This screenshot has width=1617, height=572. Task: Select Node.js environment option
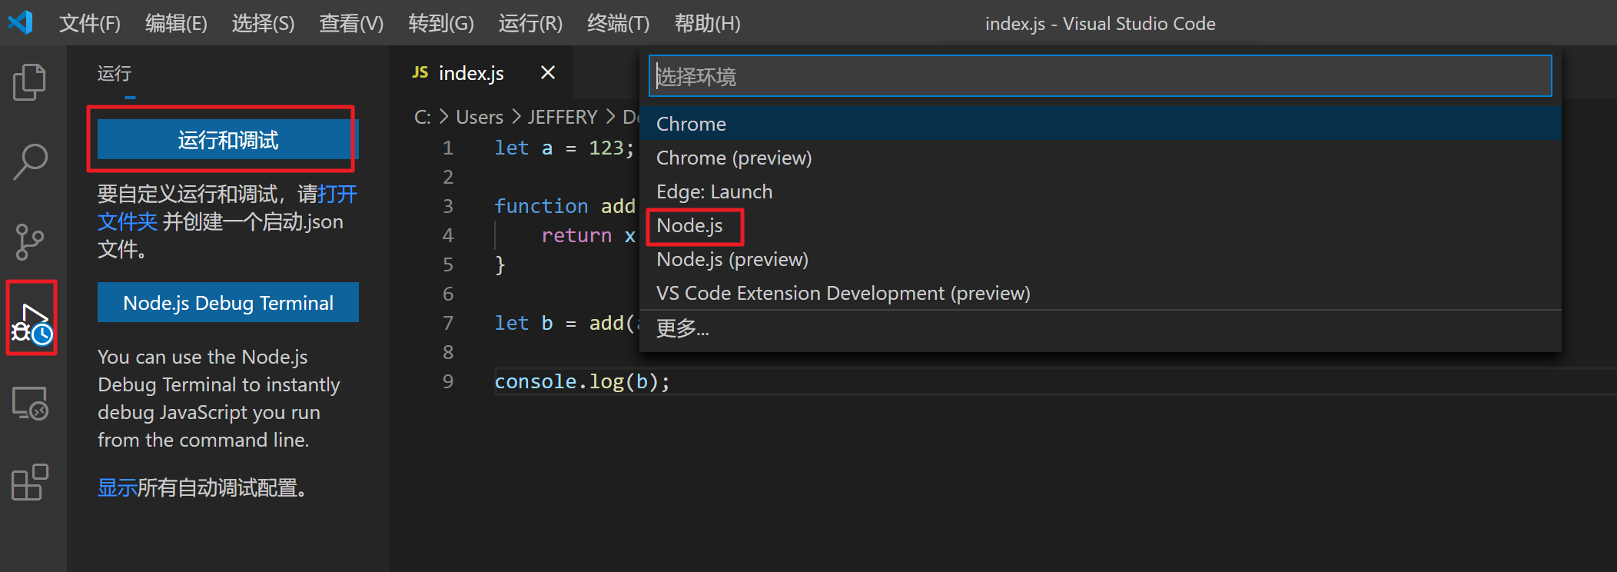[x=1100, y=225]
